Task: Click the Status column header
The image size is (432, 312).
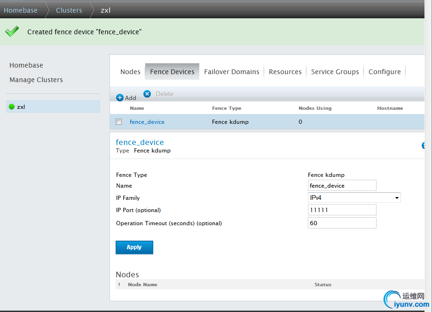Action: tap(323, 284)
